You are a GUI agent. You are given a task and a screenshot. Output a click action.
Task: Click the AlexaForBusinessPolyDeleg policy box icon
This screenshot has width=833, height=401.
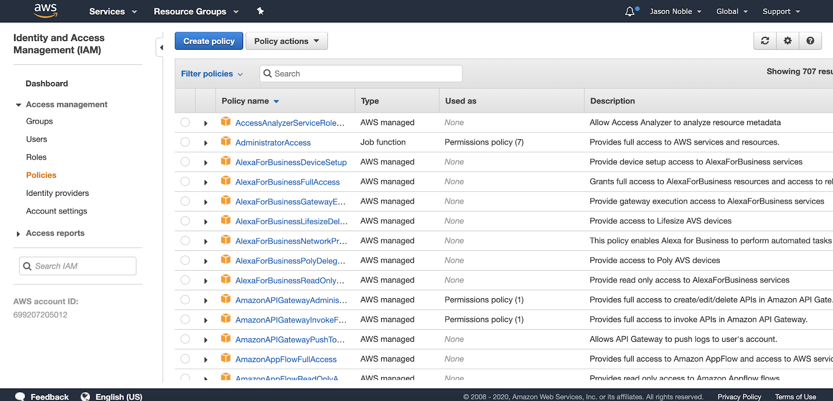[x=226, y=259]
